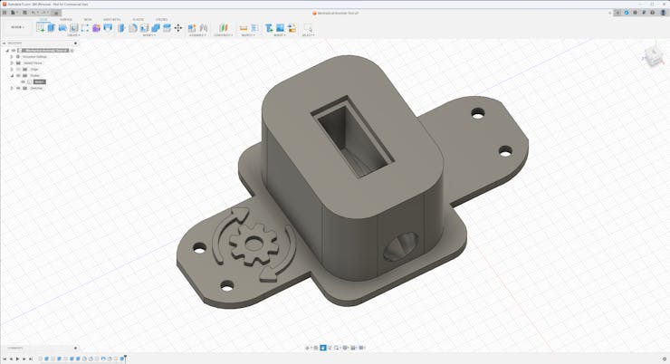Click the Insert image tool icon
The width and height of the screenshot is (670, 364).
click(281, 28)
